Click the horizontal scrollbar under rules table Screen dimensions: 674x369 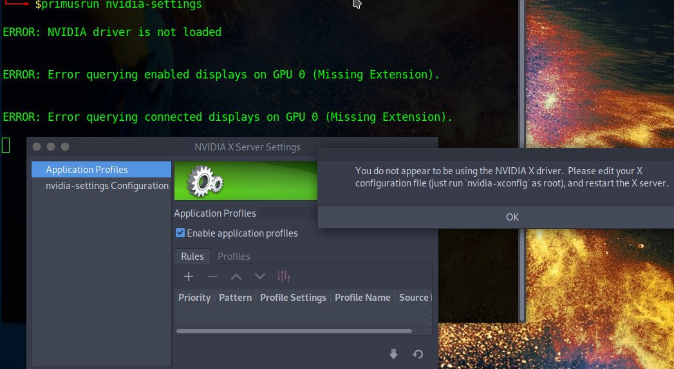(x=294, y=331)
